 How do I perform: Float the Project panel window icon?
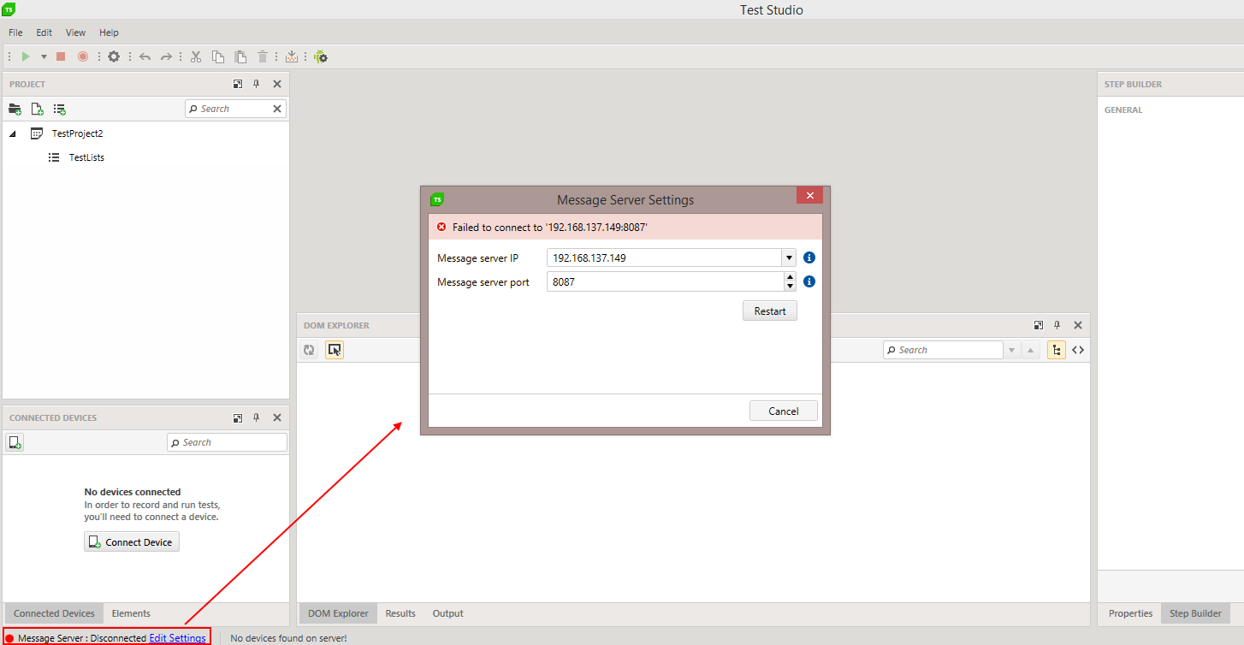click(x=238, y=84)
